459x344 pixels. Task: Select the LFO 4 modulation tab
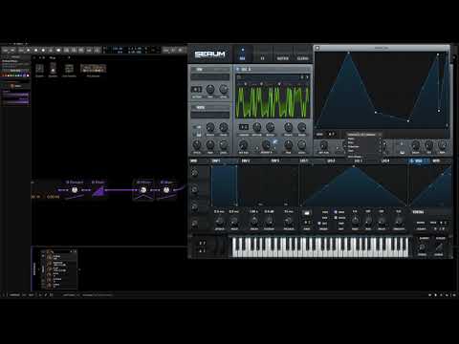click(x=385, y=161)
